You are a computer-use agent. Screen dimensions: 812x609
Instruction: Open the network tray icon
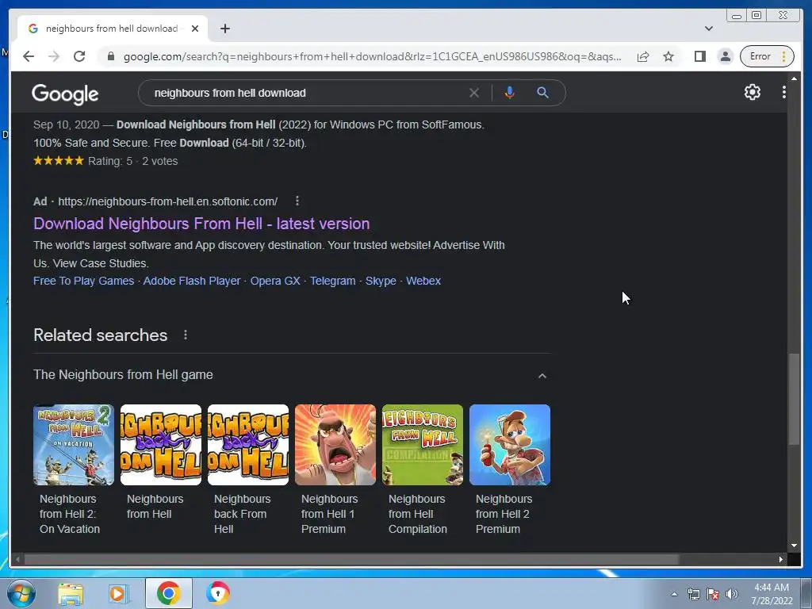pos(693,594)
